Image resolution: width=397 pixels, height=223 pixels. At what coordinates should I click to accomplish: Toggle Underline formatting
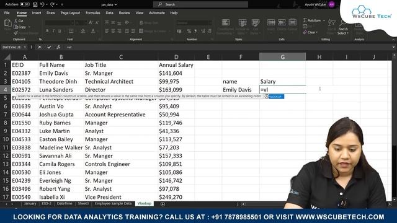point(60,31)
